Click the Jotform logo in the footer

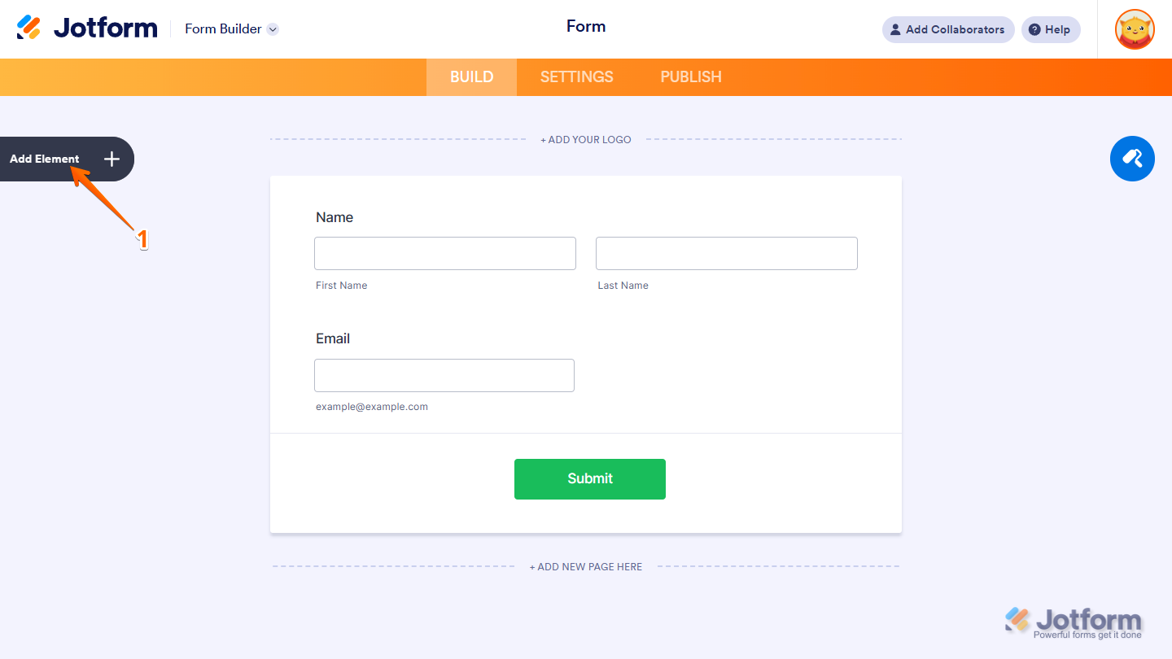coord(1074,619)
